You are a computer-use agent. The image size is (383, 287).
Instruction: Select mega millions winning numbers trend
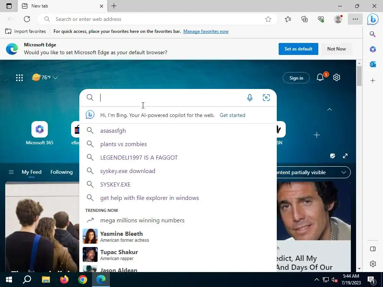click(x=178, y=220)
